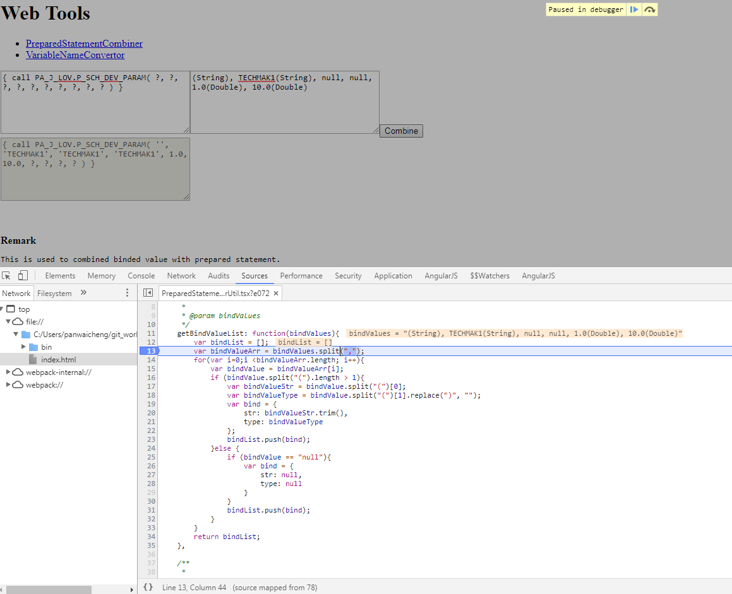Click the file:// origin cloud icon

coord(17,321)
